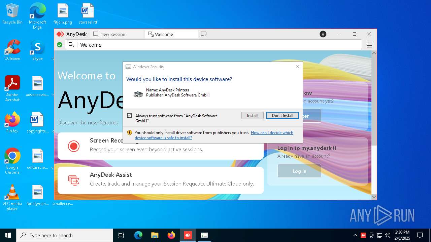Click the AnyDesk taskbar button
Screen dimensions: 431x242
[x=188, y=235]
